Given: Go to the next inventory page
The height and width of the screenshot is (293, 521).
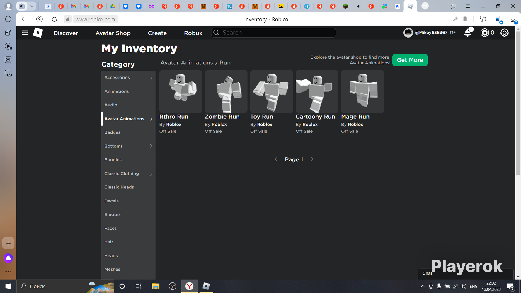Looking at the screenshot, I should pyautogui.click(x=312, y=159).
